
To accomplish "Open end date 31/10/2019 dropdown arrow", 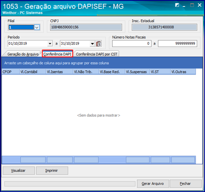I will pyautogui.click(x=92, y=44).
